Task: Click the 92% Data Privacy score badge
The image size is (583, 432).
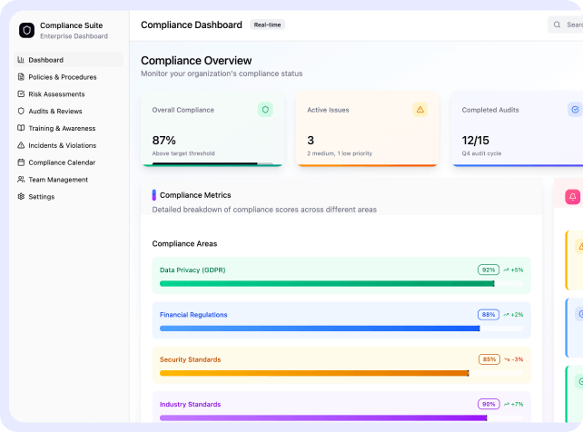Action: [489, 270]
